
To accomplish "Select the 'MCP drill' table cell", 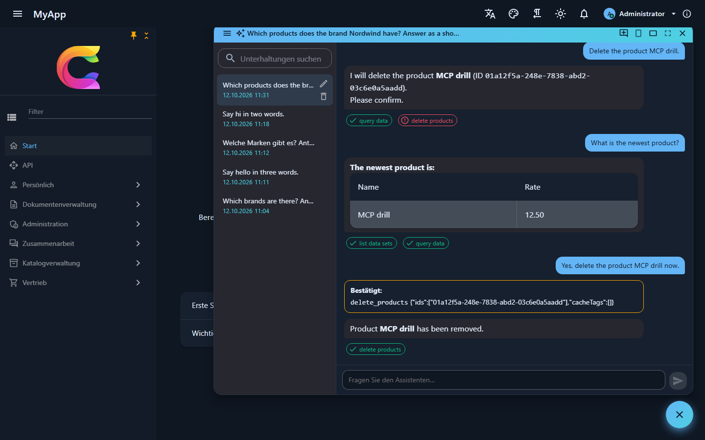I will pos(433,215).
